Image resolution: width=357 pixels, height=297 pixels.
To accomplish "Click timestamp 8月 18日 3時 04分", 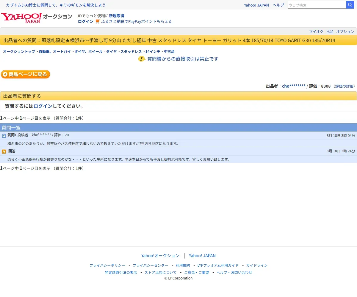I will 341,135.
